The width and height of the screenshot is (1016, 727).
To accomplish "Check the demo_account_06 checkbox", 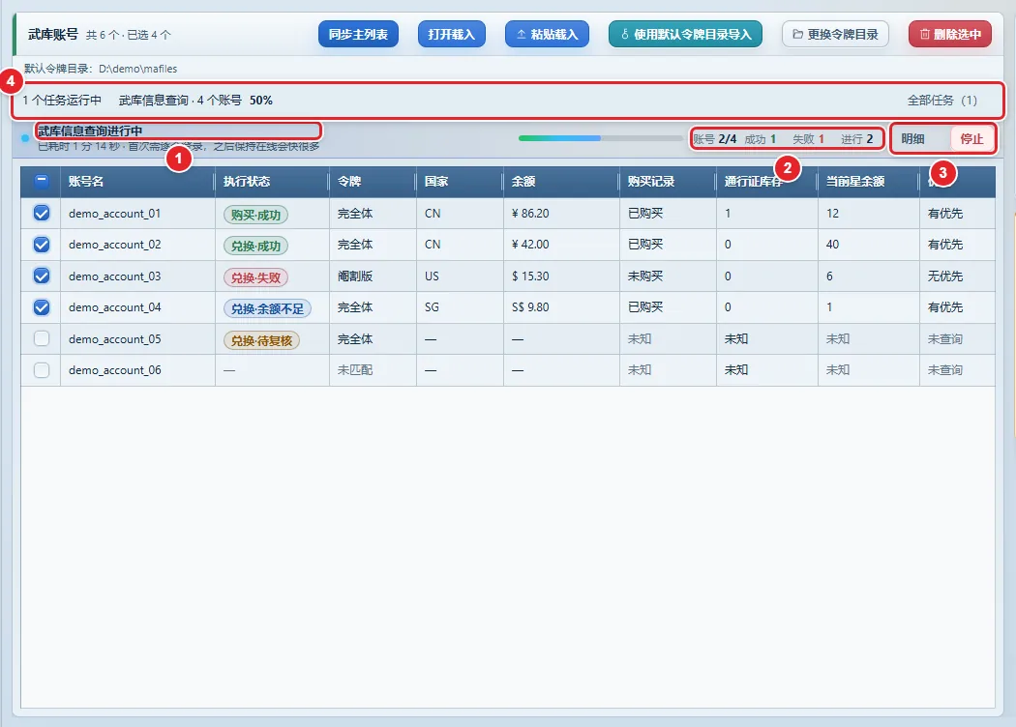I will (42, 369).
